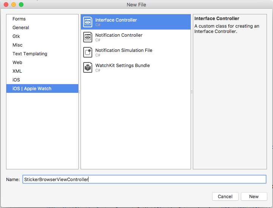This screenshot has height=208, width=273.
Task: Click the yellow minimize window button
Action: pos(14,5)
